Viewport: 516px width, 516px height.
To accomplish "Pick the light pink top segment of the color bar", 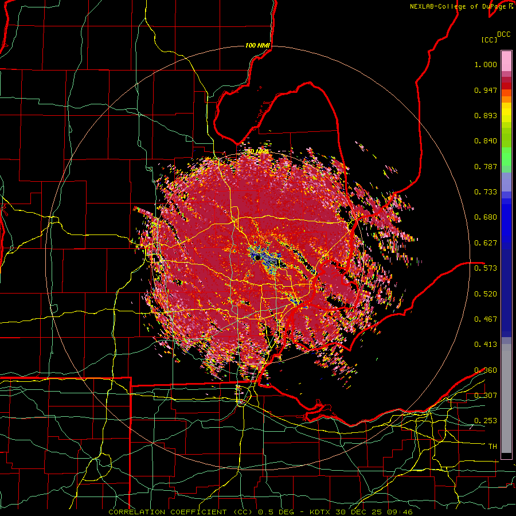I will (x=506, y=61).
